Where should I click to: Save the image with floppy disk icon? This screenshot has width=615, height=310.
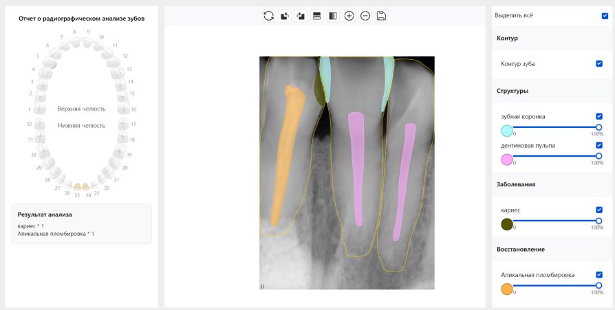click(382, 16)
